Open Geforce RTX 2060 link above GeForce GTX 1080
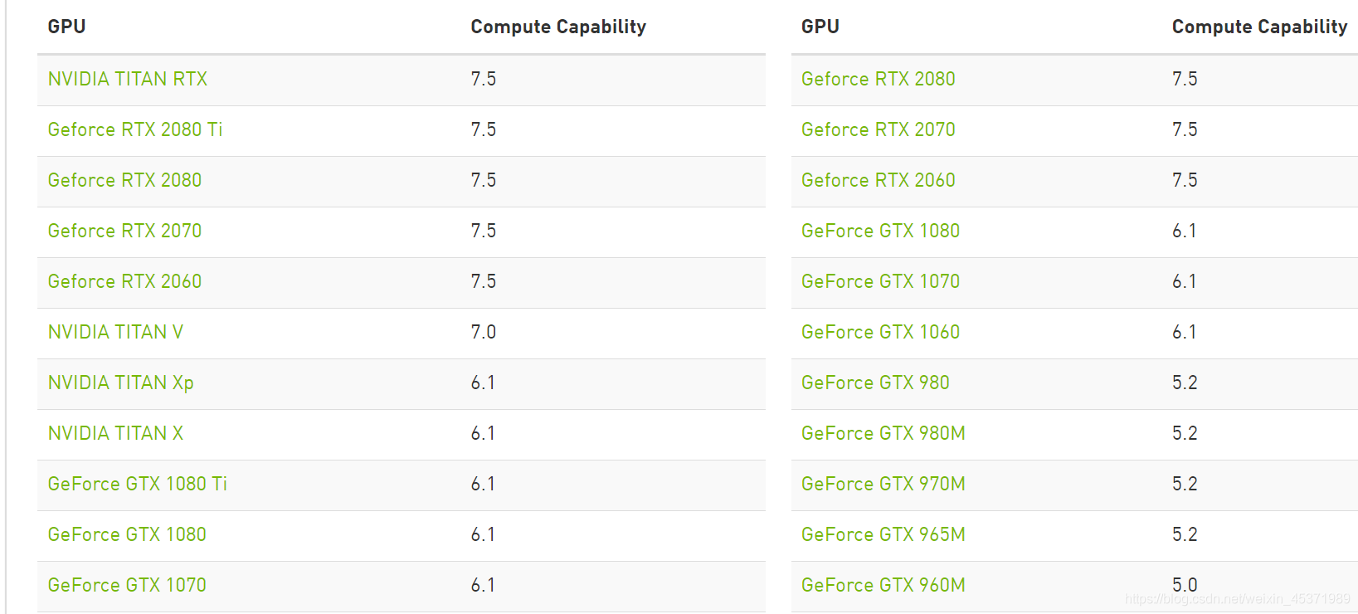 tap(878, 180)
